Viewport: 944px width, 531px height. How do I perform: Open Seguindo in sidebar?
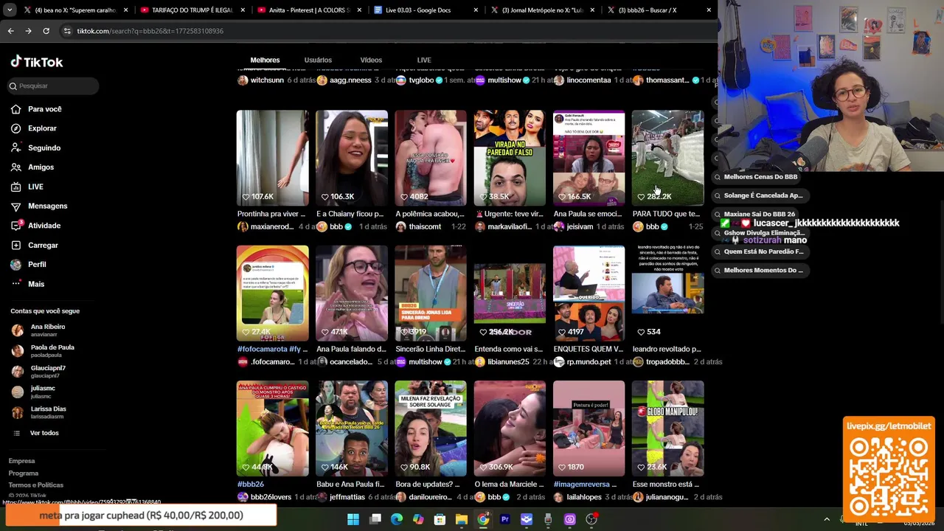pos(44,147)
